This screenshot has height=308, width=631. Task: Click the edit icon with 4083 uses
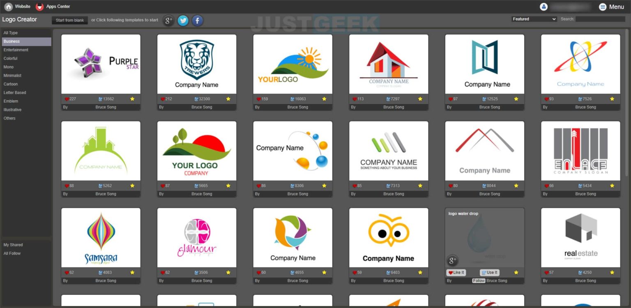pyautogui.click(x=101, y=272)
